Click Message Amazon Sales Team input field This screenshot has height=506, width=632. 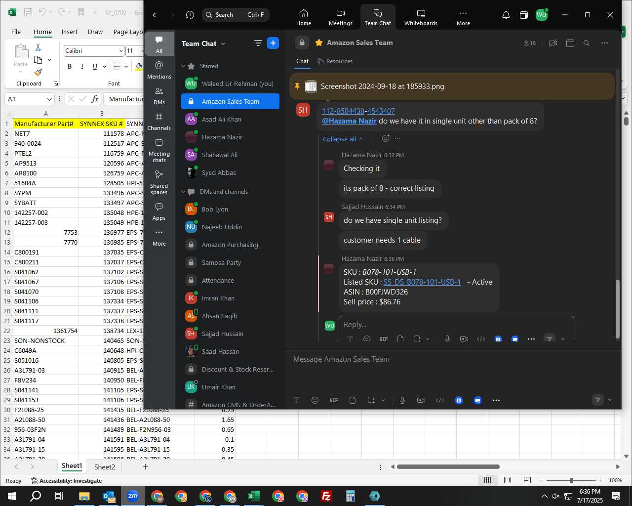pyautogui.click(x=453, y=359)
